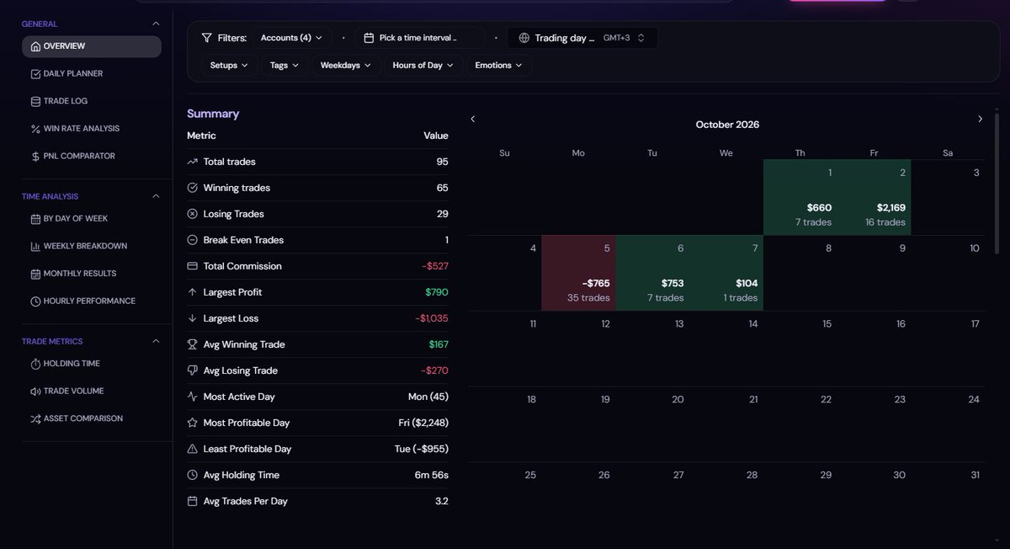1010x549 pixels.
Task: Go to the next calendar month
Action: 980,119
